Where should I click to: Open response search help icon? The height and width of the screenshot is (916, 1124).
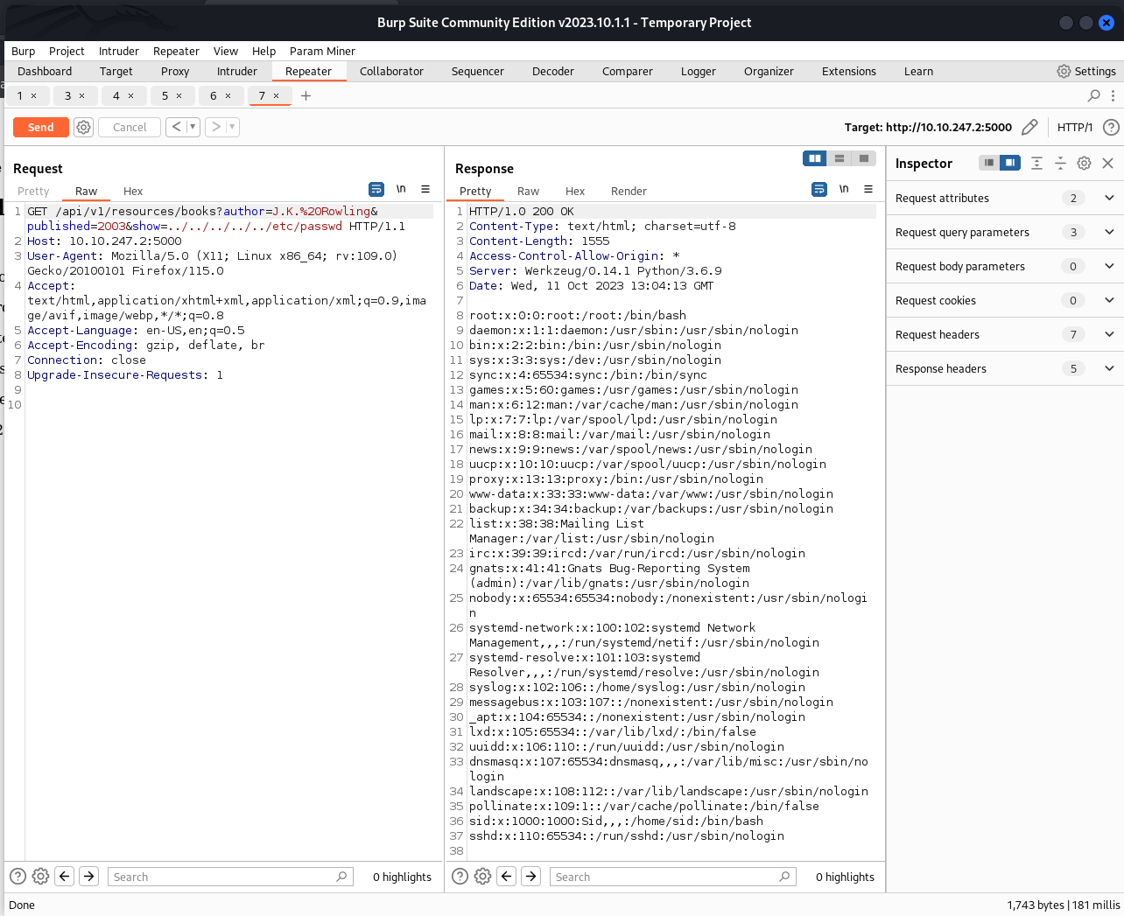(x=460, y=876)
